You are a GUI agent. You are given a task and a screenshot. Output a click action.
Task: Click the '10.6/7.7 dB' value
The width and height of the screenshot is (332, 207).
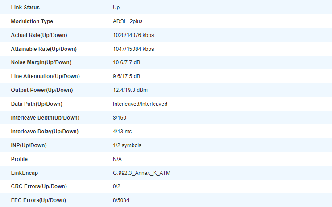(x=126, y=62)
